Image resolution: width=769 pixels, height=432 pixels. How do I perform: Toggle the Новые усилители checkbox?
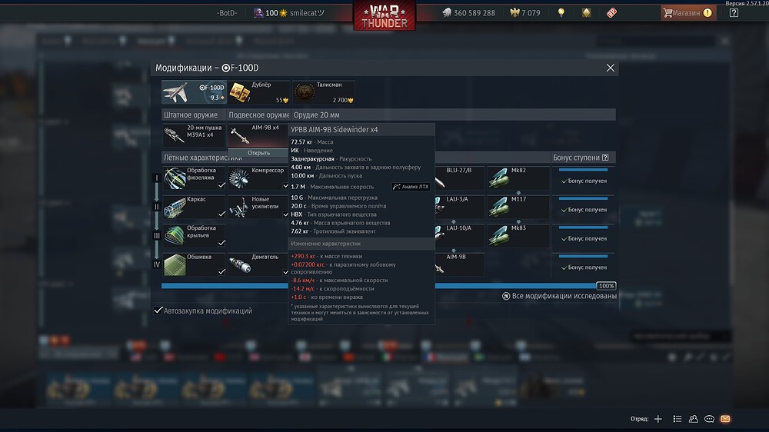coord(285,214)
